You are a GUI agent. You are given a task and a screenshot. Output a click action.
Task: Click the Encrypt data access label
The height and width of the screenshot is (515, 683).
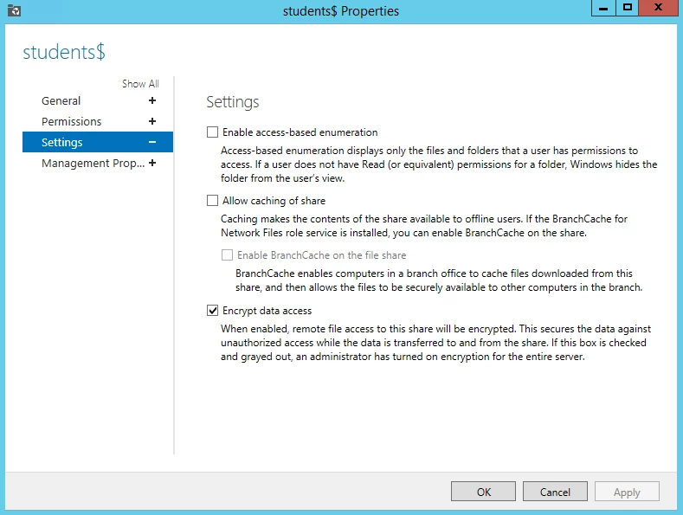coord(267,311)
